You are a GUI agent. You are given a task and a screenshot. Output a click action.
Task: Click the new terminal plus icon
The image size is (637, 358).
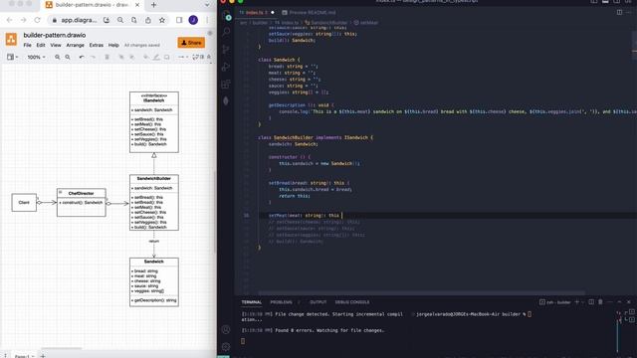pyautogui.click(x=577, y=302)
